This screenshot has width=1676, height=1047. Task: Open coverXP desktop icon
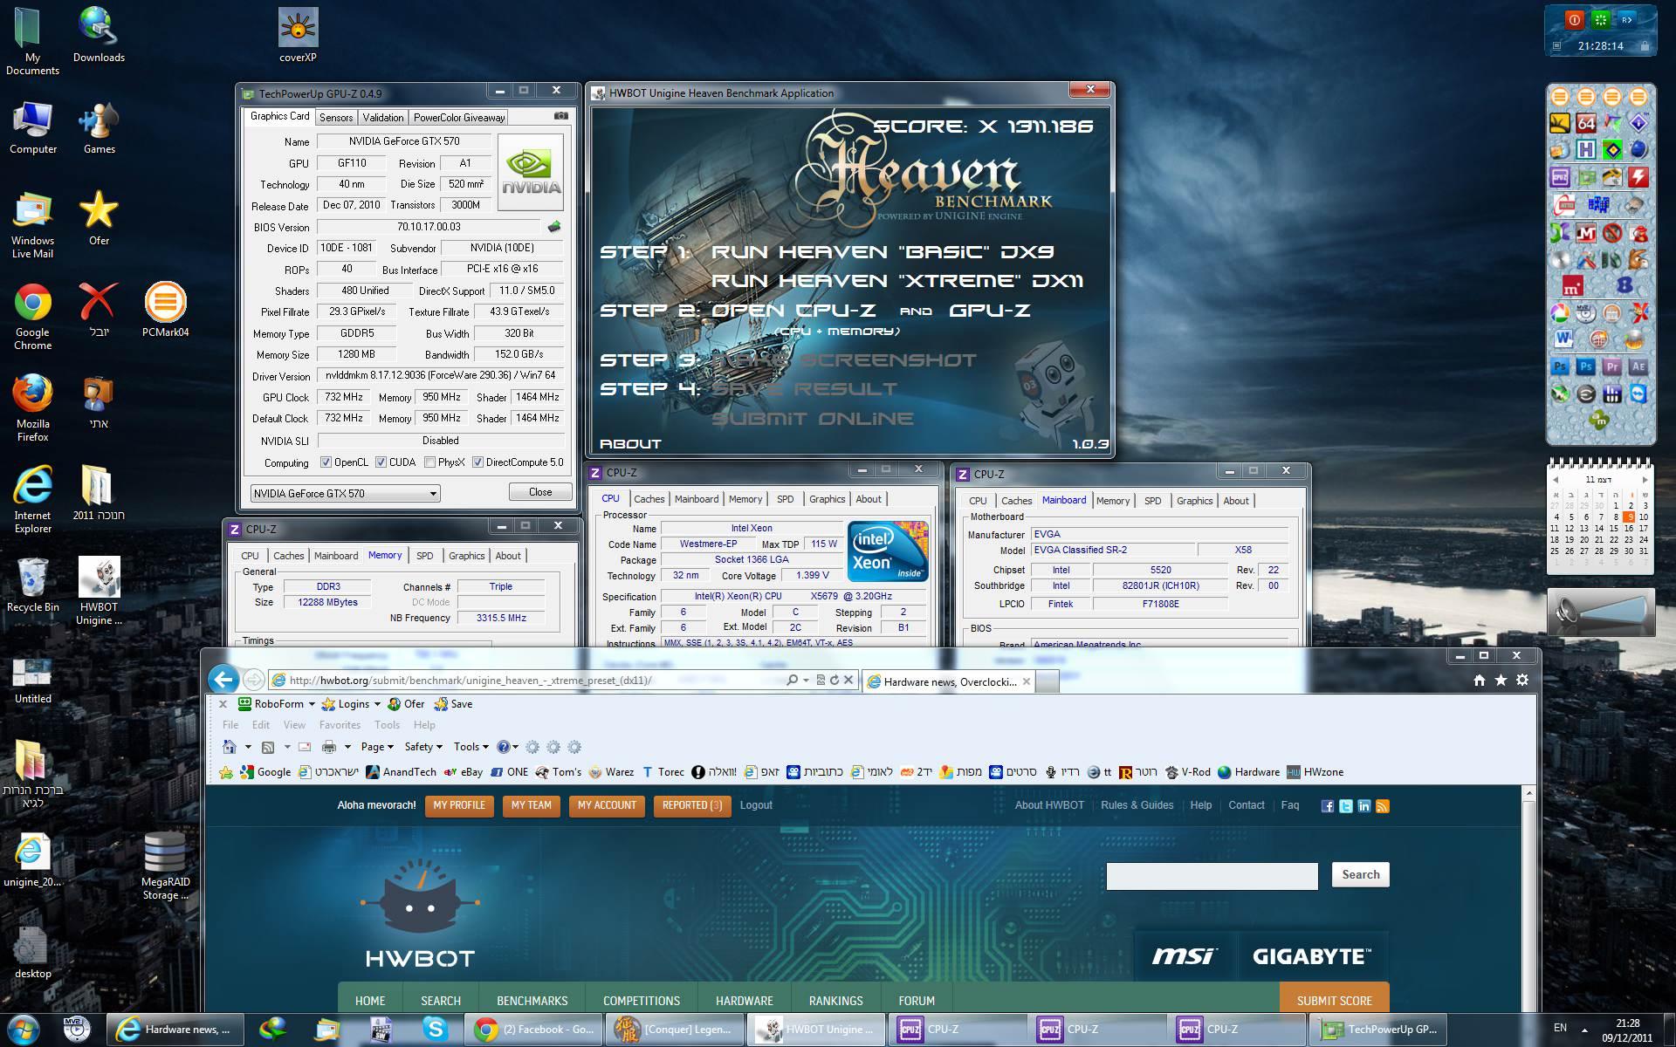pyautogui.click(x=298, y=36)
